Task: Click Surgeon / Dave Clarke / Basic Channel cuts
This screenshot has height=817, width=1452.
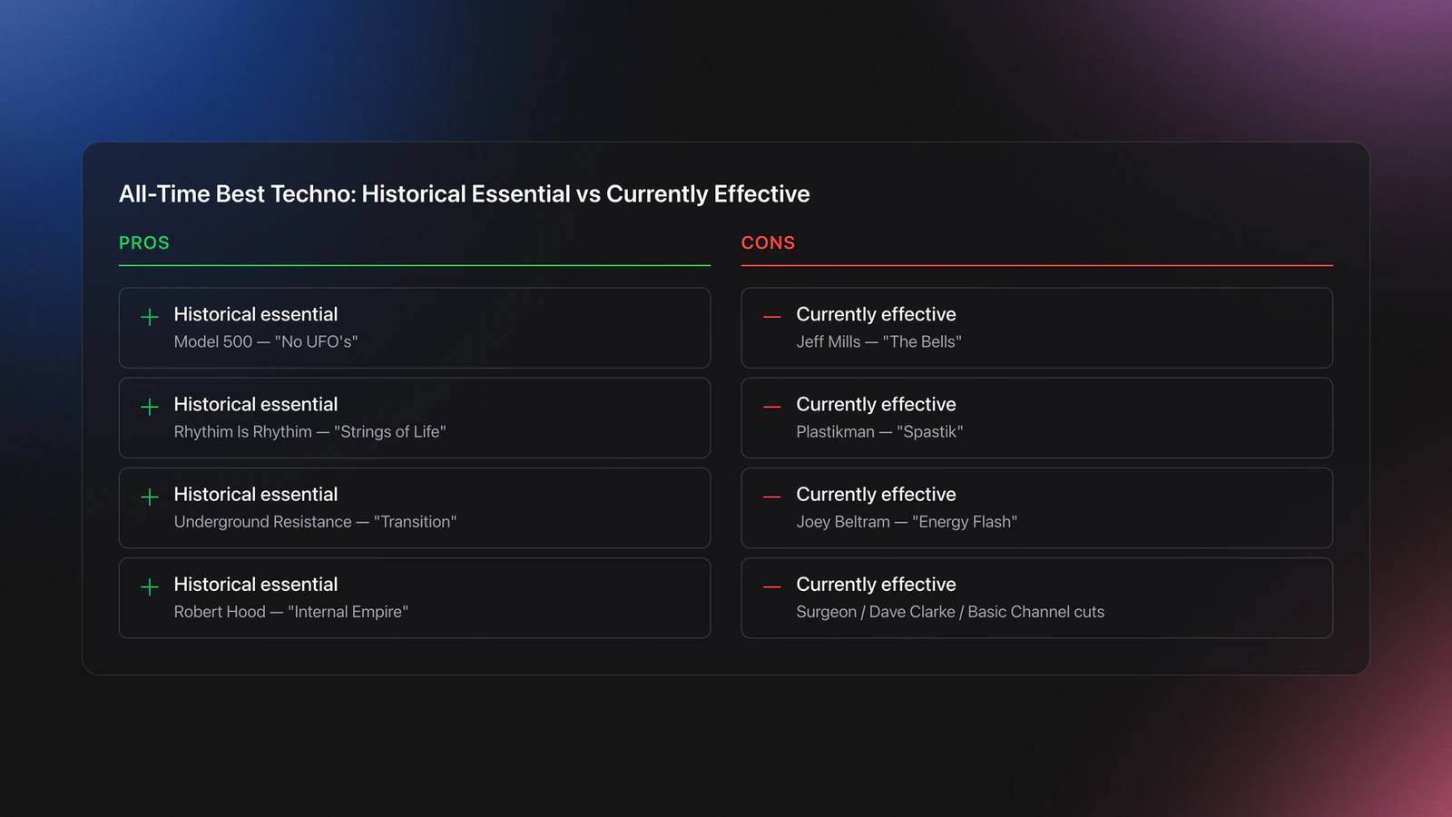Action: tap(950, 611)
